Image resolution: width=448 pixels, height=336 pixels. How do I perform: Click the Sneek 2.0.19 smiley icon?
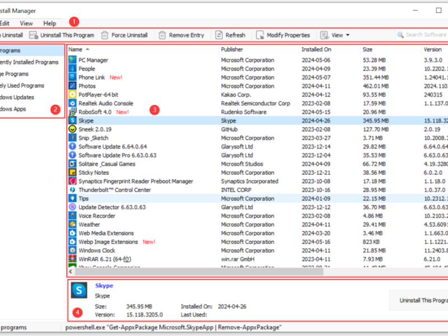pos(73,129)
